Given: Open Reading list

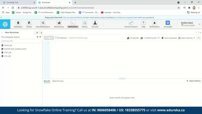Looking at the screenshot, I should 193,12.
